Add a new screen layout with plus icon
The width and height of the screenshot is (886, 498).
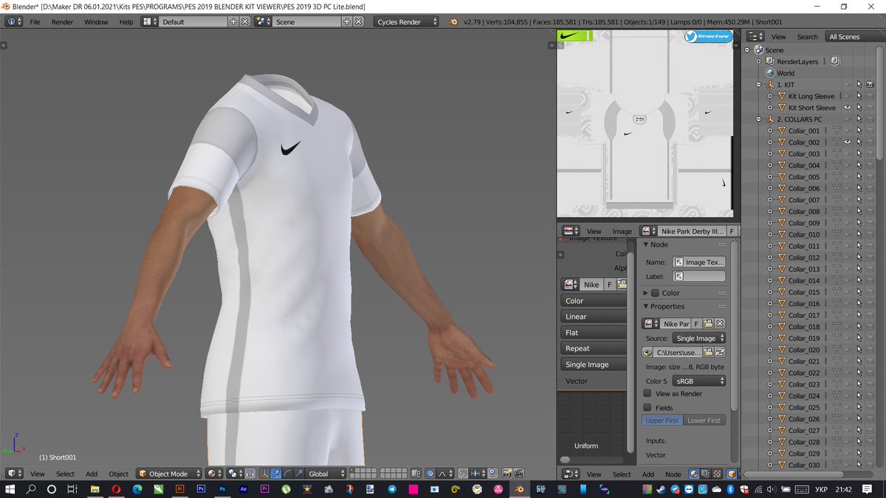[233, 21]
